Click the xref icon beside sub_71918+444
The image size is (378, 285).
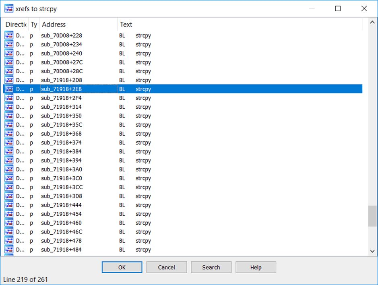click(x=9, y=205)
